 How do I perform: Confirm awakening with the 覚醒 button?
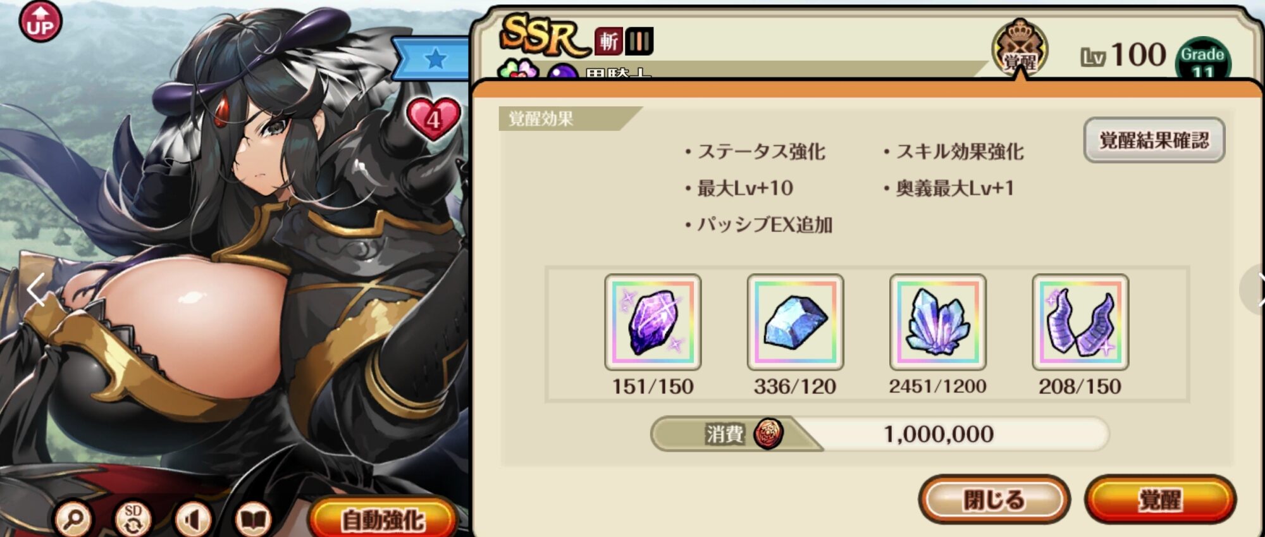pos(1160,499)
